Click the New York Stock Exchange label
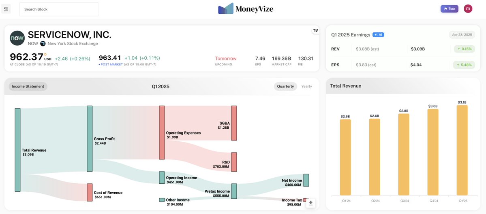 [x=73, y=44]
